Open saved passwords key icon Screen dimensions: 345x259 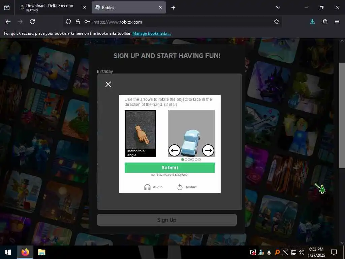tap(87, 22)
